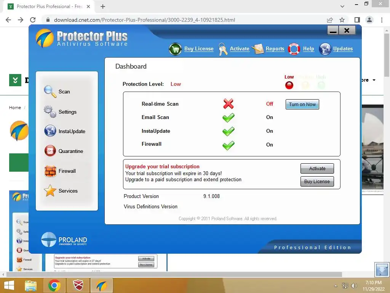Open the Services star icon
This screenshot has height=293, width=390.
[50, 191]
